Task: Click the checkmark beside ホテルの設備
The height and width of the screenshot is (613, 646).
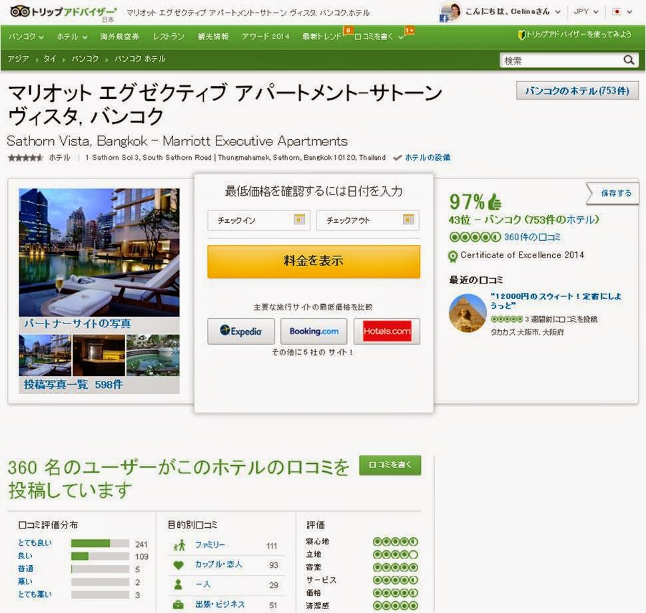Action: point(397,158)
